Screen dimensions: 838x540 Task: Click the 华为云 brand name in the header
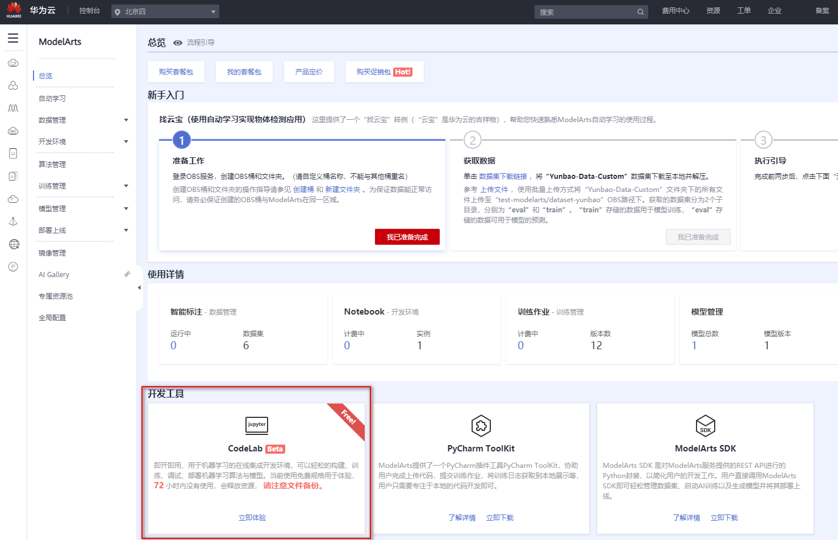click(43, 11)
